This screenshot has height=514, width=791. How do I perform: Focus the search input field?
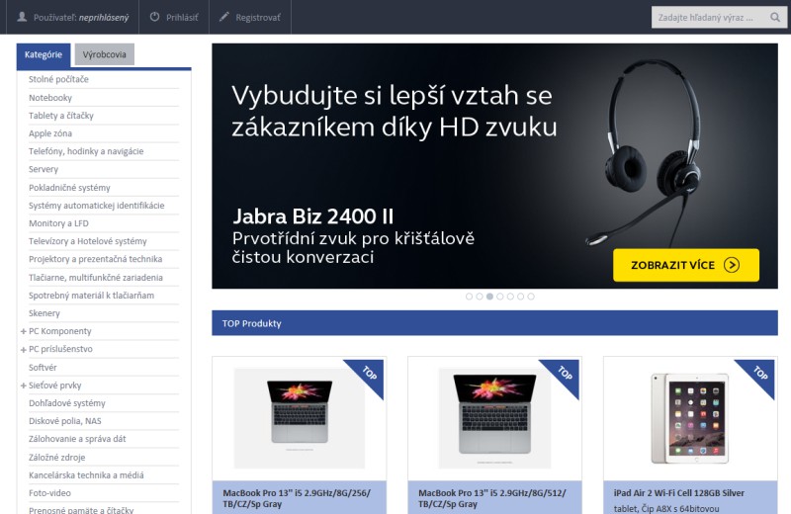pyautogui.click(x=710, y=17)
